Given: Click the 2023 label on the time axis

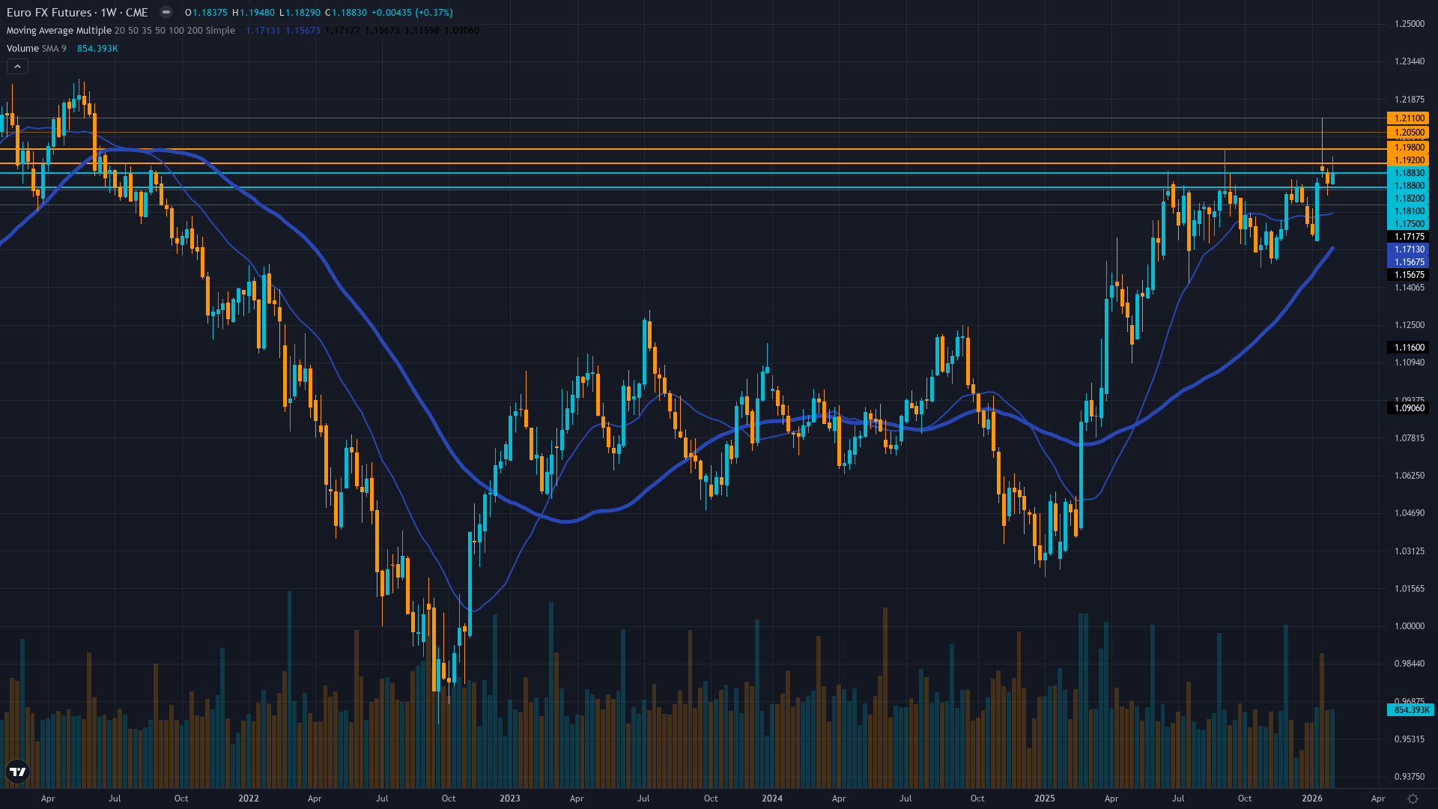Looking at the screenshot, I should pos(510,799).
